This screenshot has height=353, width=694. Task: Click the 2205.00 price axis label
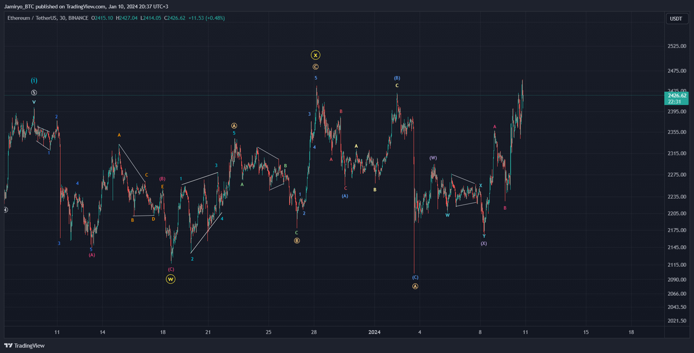676,214
